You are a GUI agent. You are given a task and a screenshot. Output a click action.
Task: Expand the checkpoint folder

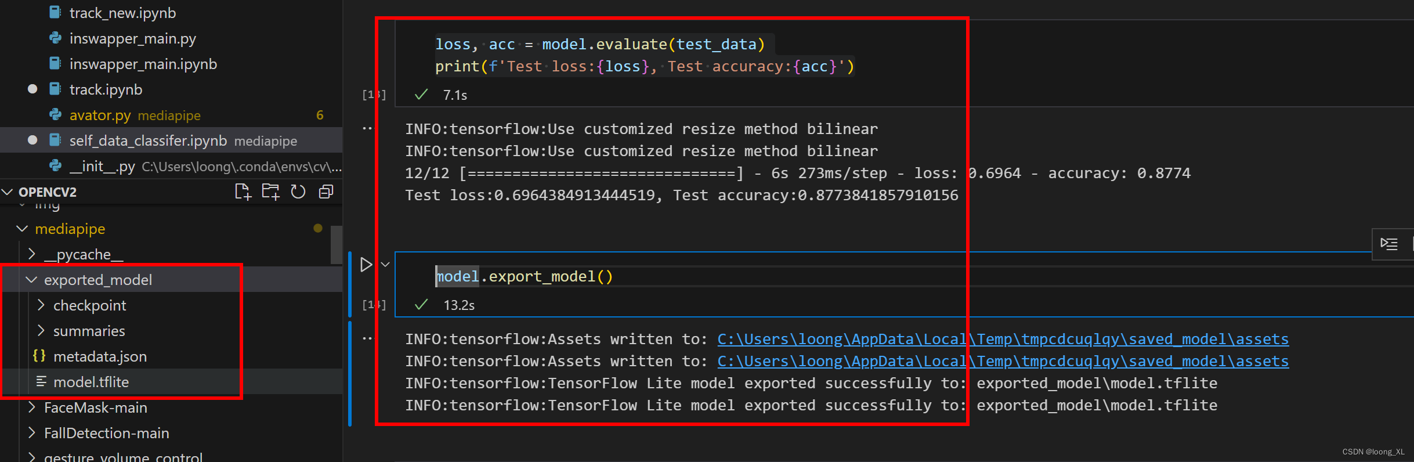click(41, 305)
